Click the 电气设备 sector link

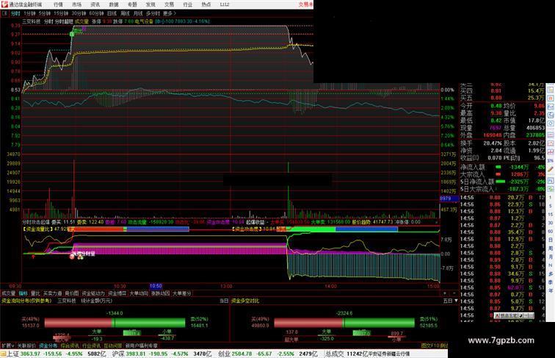[144, 21]
